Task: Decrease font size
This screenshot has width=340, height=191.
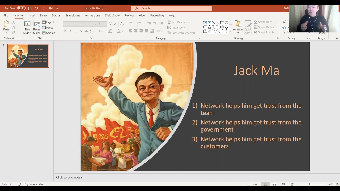Action: (x=115, y=24)
